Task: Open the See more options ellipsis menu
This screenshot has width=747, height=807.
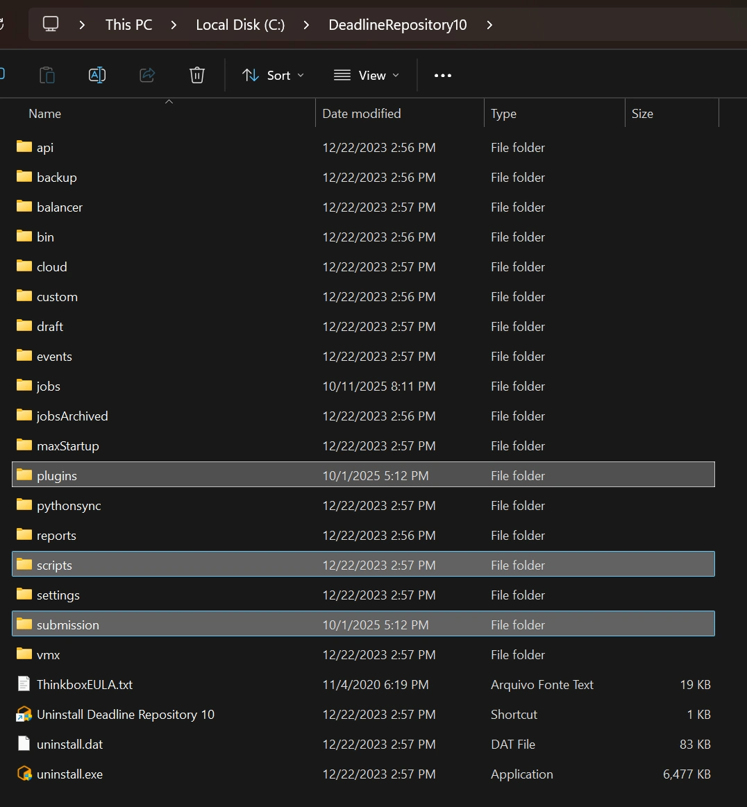Action: (x=442, y=75)
